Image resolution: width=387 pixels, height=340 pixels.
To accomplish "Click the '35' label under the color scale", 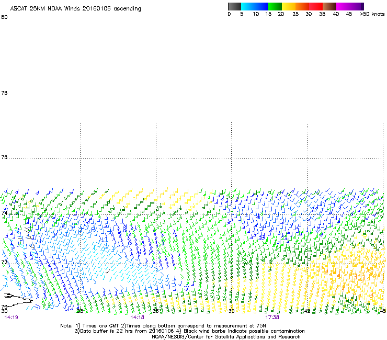I will click(322, 14).
